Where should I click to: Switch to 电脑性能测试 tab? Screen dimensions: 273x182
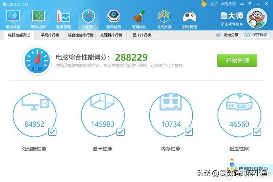(19, 35)
